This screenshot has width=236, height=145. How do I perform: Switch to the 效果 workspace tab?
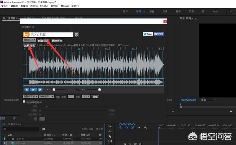165,11
